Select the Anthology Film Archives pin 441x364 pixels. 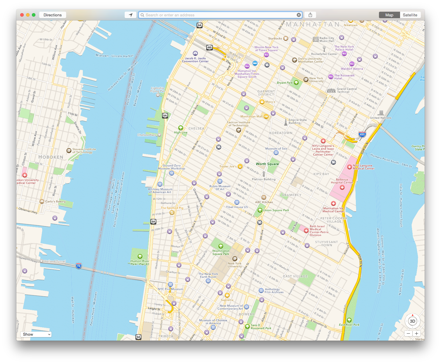[261, 290]
